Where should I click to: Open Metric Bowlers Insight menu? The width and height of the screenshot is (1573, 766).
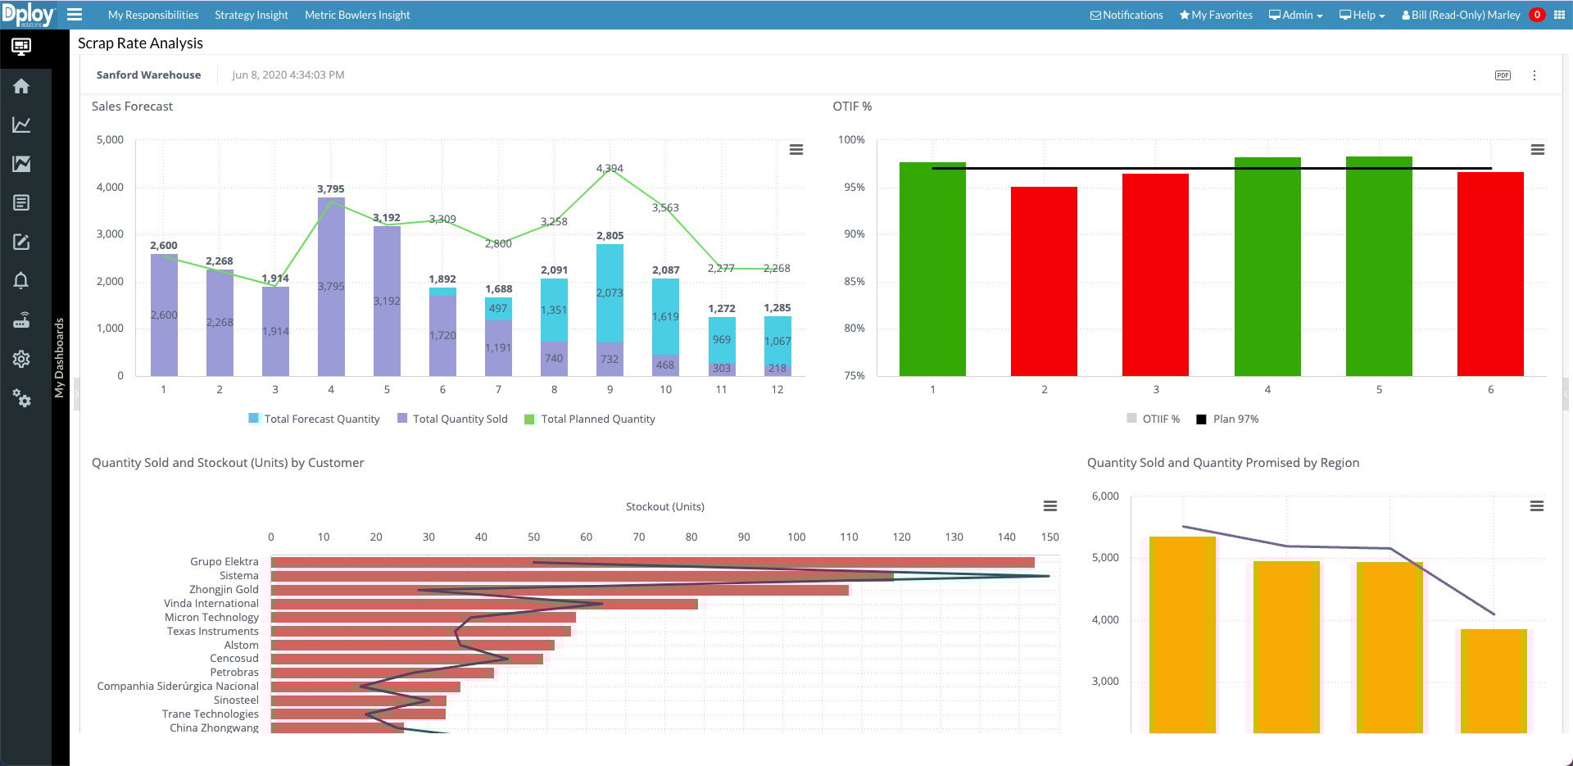(x=357, y=15)
